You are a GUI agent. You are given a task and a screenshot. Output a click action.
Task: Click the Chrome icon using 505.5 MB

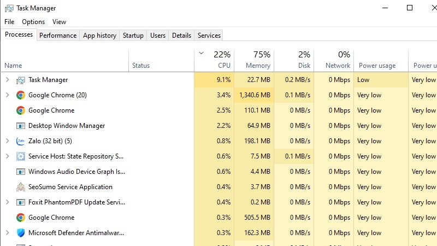point(21,218)
